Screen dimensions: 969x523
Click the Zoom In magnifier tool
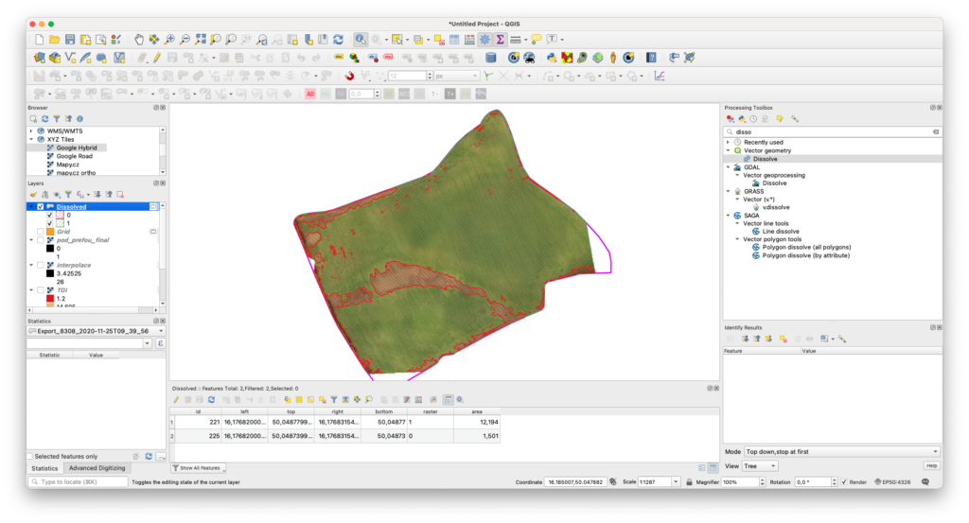pos(169,40)
